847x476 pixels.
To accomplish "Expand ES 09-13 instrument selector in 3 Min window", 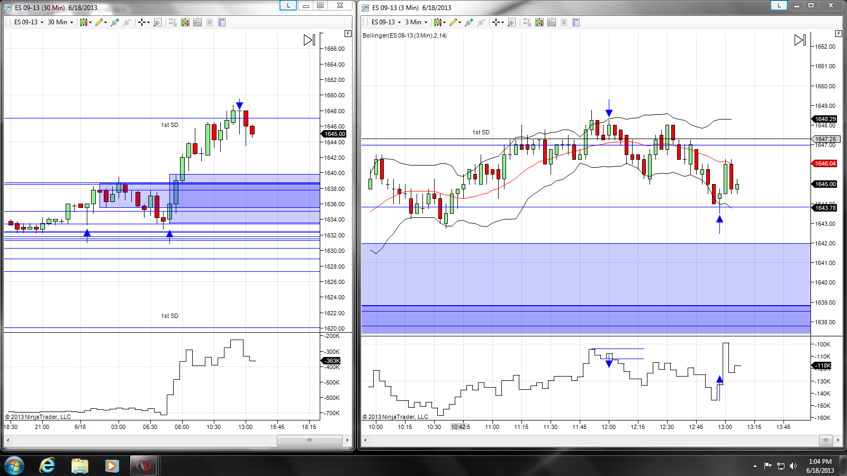I will click(x=386, y=22).
